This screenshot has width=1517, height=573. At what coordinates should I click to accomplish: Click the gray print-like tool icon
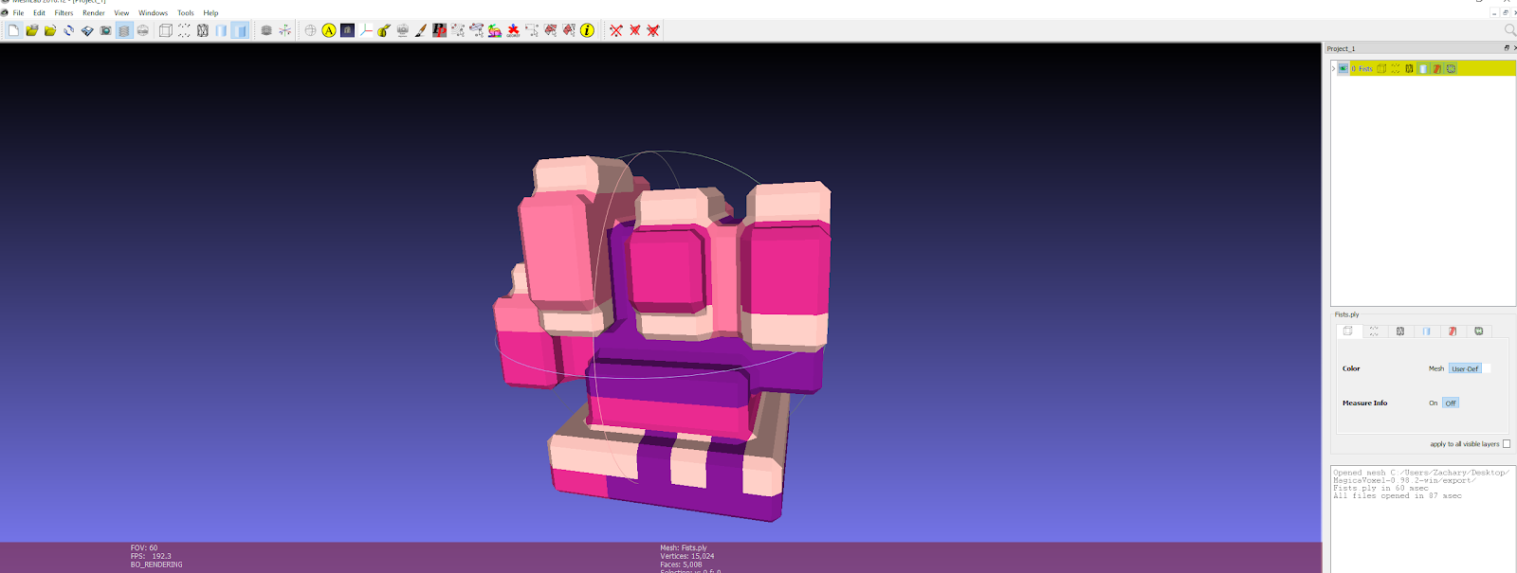pos(402,30)
